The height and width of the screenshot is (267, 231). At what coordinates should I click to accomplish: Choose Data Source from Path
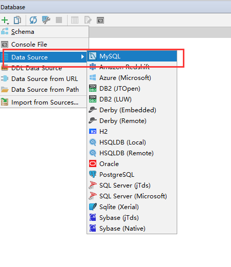(x=44, y=90)
